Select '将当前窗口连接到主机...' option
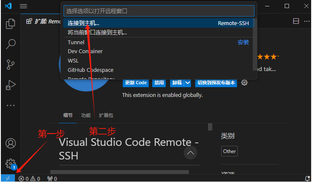 tap(159, 32)
